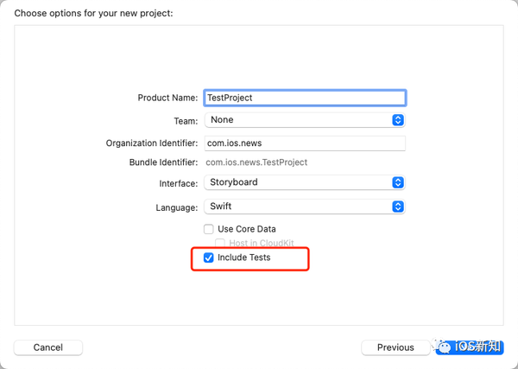Click the Product Name label
The height and width of the screenshot is (369, 518).
pyautogui.click(x=167, y=98)
